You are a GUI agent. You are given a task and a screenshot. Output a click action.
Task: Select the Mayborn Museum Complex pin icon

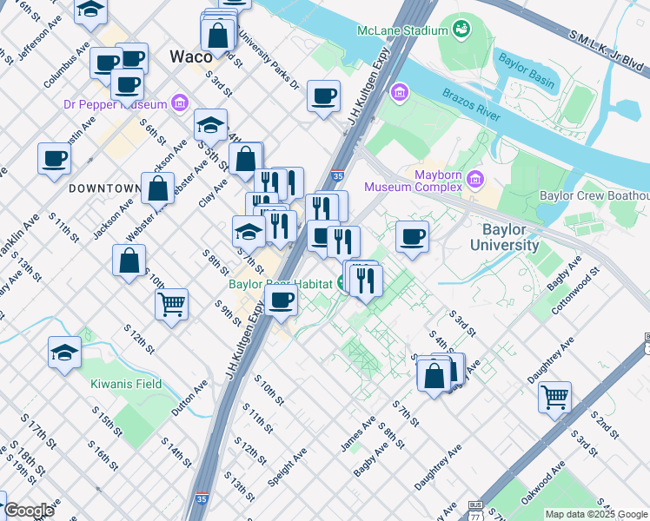[x=475, y=180]
